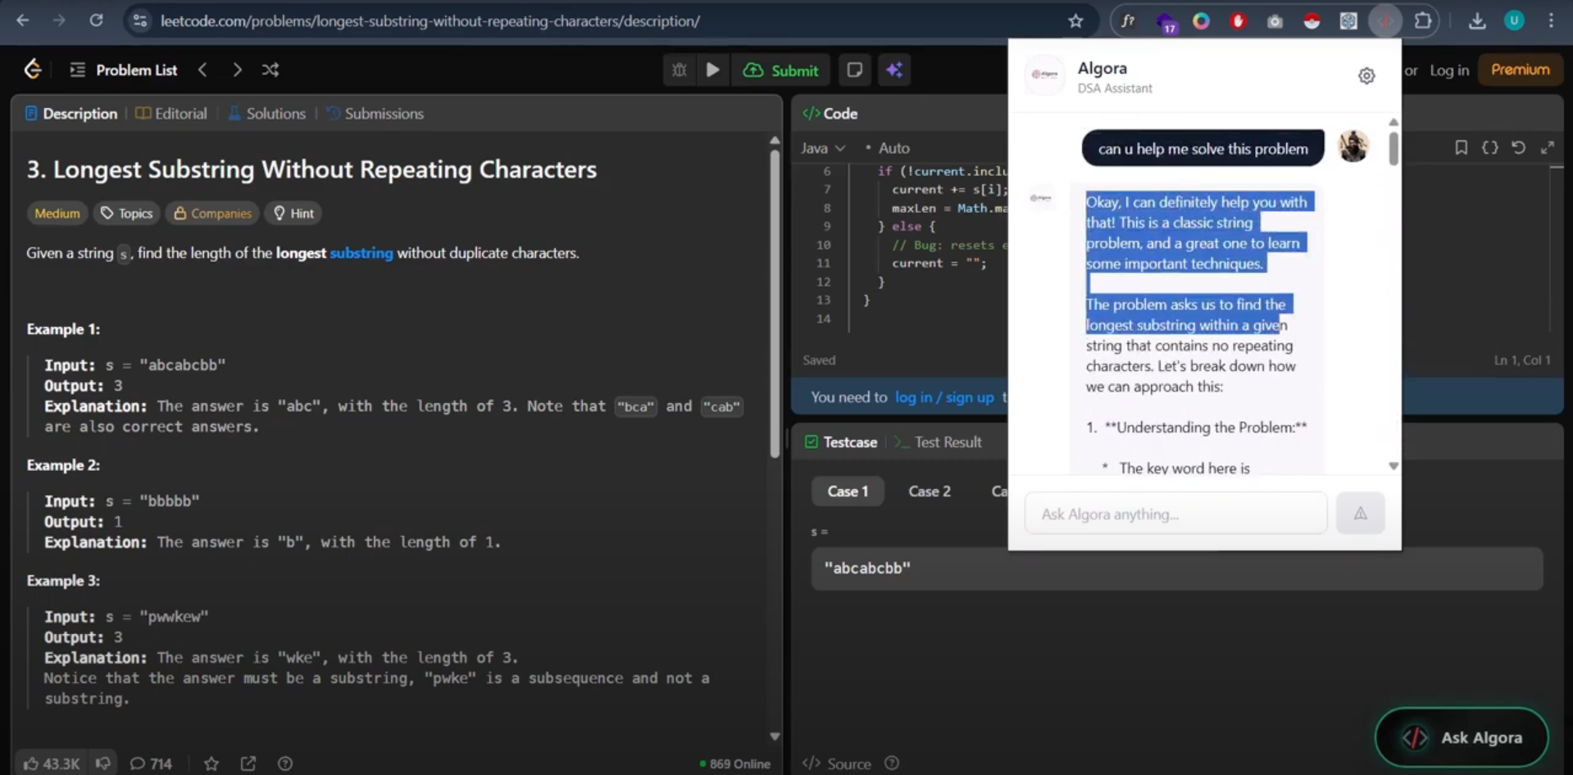The height and width of the screenshot is (775, 1573).
Task: Click the camera extension icon
Action: point(1275,22)
